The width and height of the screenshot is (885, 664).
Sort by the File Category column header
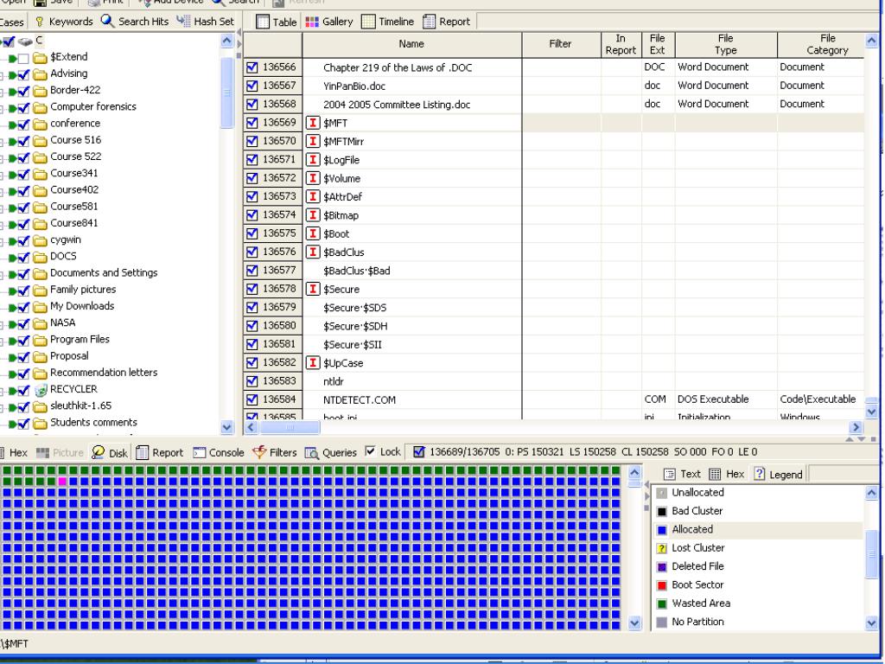point(821,44)
